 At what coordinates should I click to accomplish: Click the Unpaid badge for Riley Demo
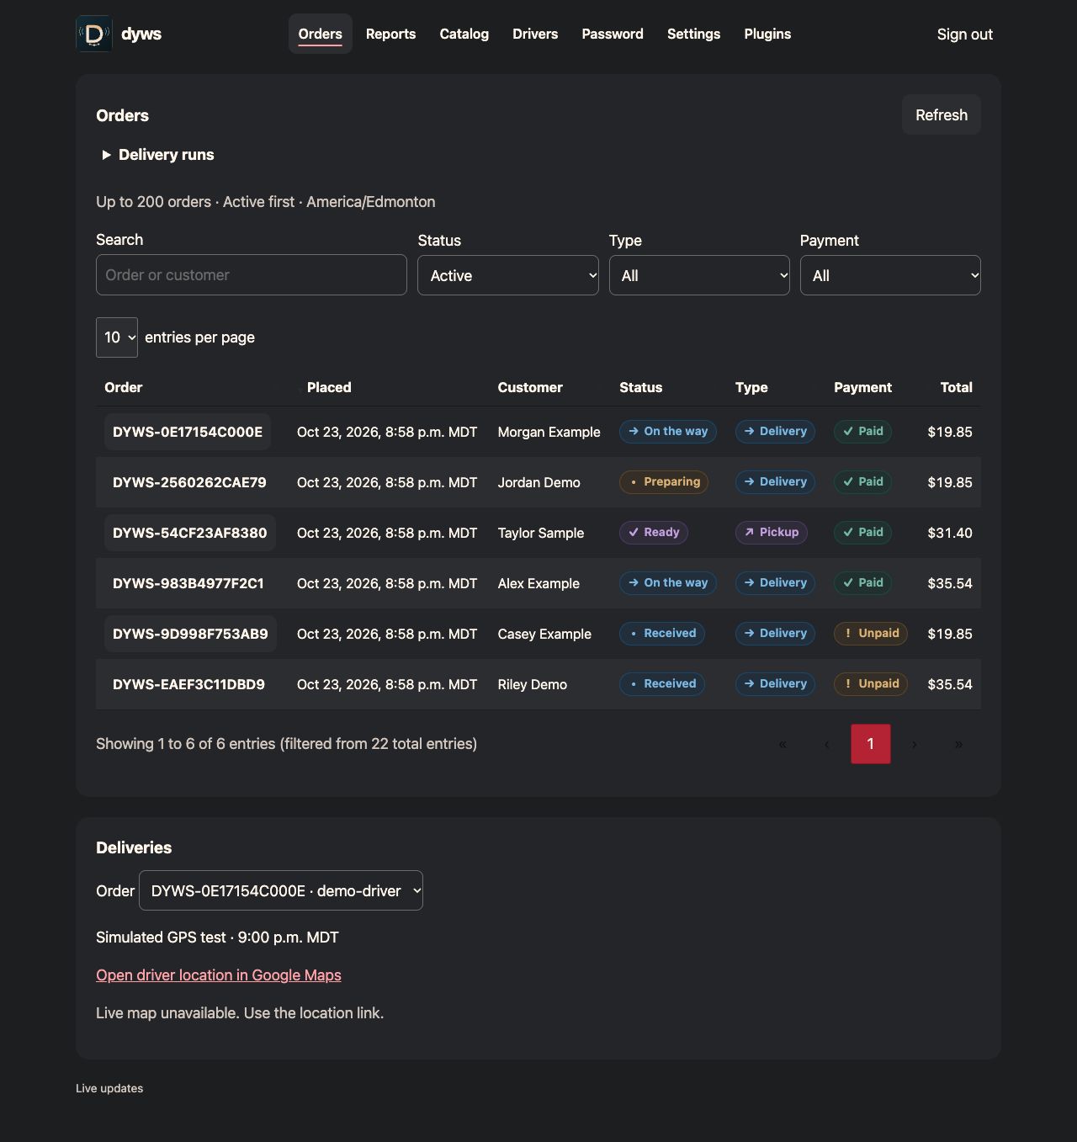[871, 684]
